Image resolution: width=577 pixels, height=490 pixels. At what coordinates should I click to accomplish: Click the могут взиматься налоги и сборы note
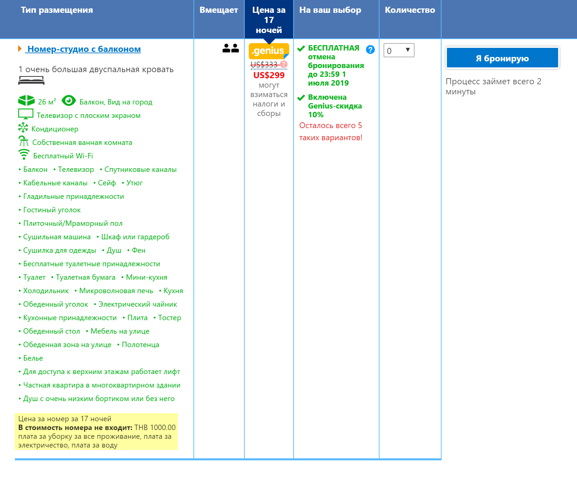point(269,99)
